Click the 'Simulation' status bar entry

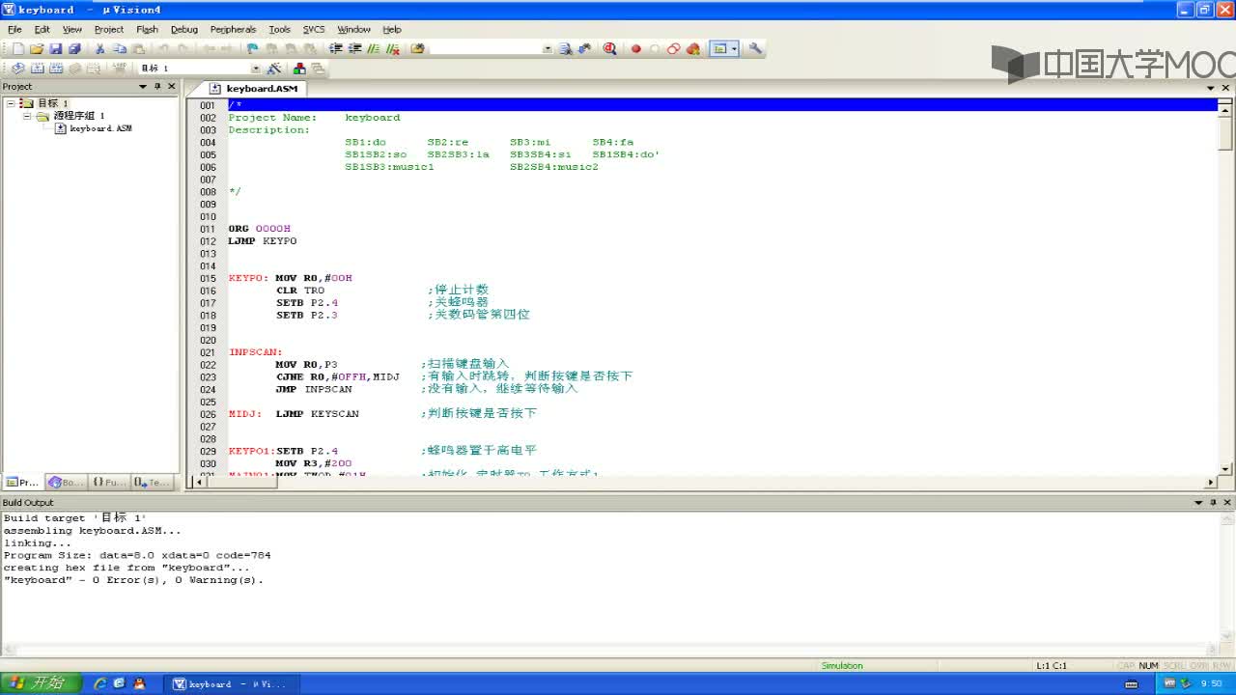(x=842, y=666)
